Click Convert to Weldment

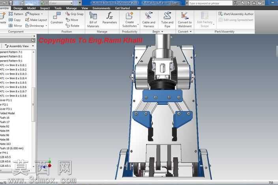tap(185, 20)
